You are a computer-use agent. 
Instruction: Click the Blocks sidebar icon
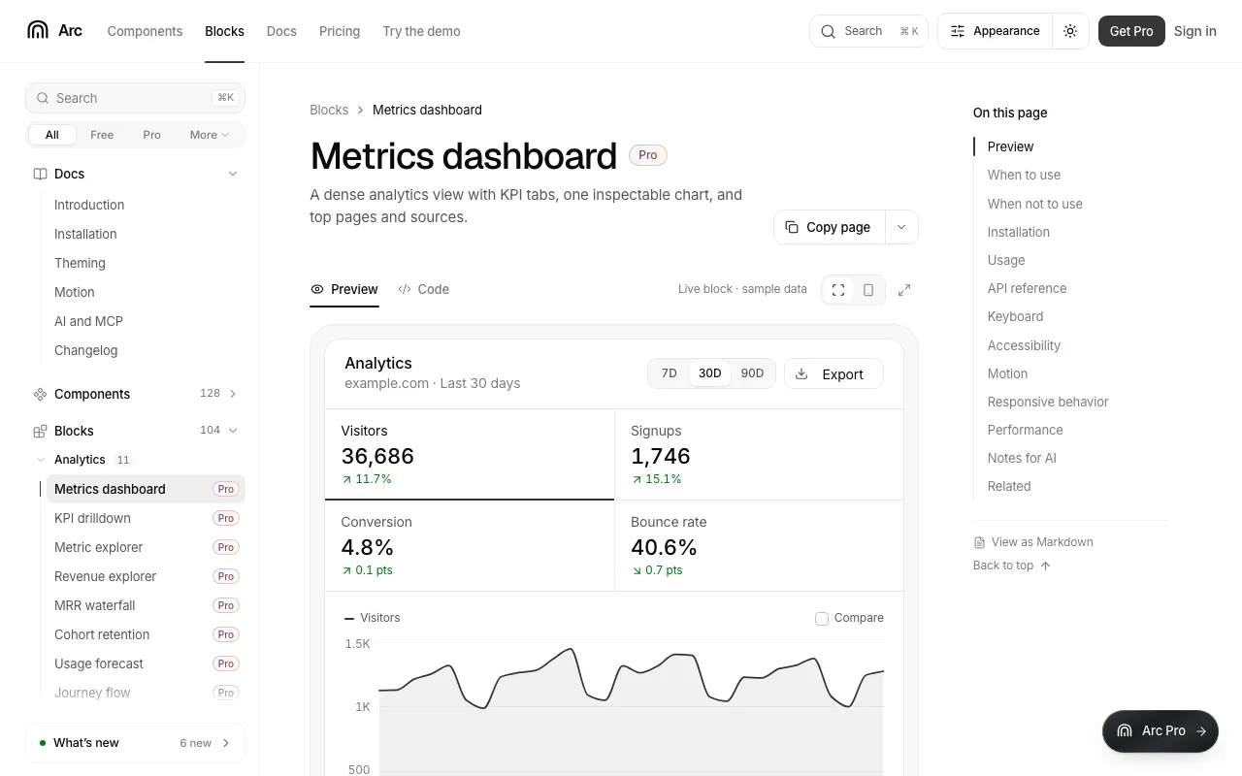[x=40, y=431]
